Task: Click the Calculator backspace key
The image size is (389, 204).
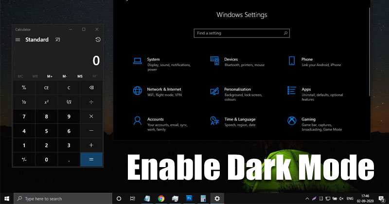Action: pos(91,87)
